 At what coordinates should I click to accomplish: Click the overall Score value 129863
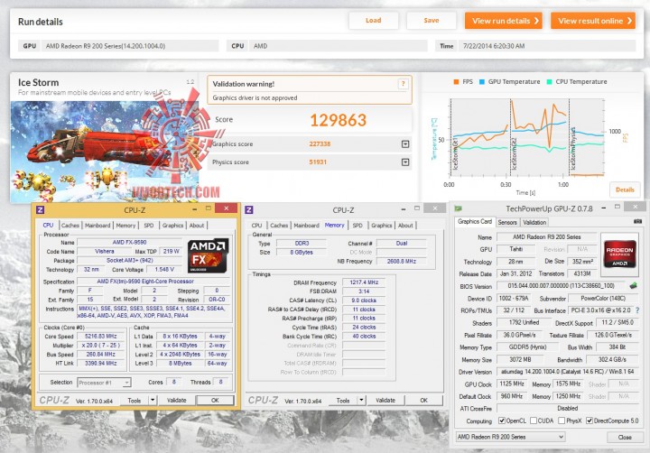[x=339, y=120]
